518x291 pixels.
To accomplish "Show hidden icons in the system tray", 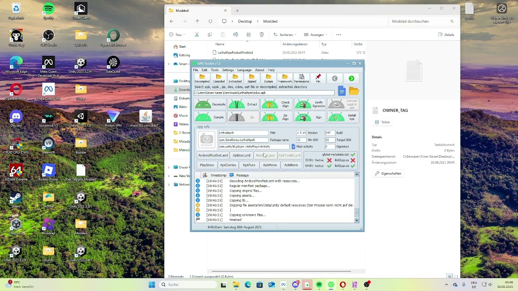I will pos(446,285).
